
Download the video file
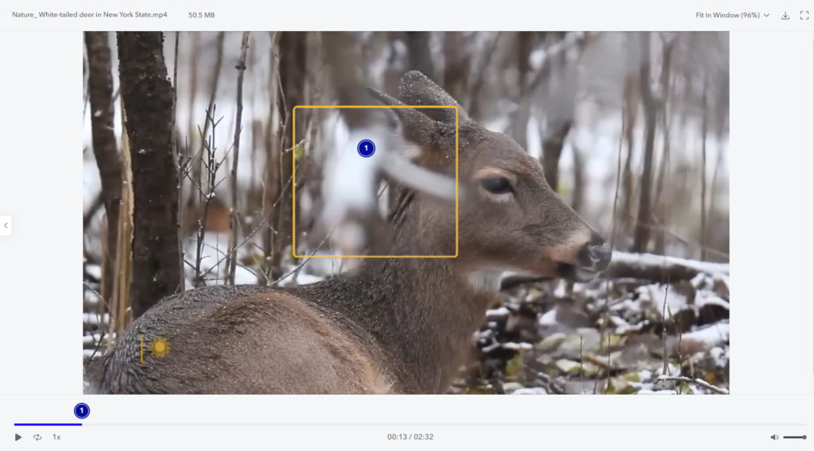[x=785, y=15]
